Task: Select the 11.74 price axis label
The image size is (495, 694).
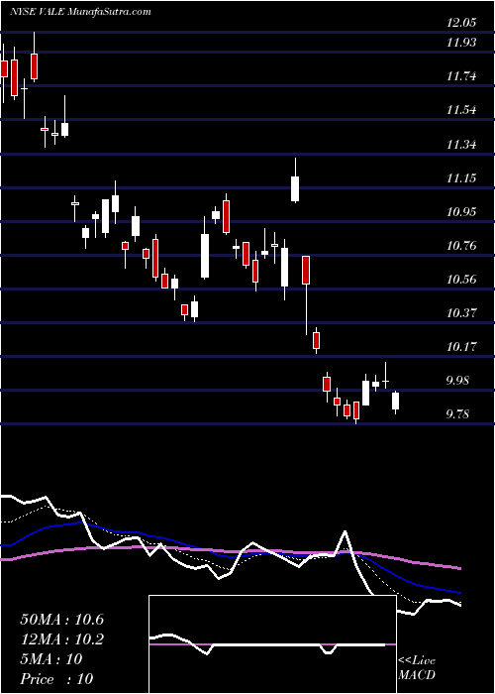Action: coord(461,76)
